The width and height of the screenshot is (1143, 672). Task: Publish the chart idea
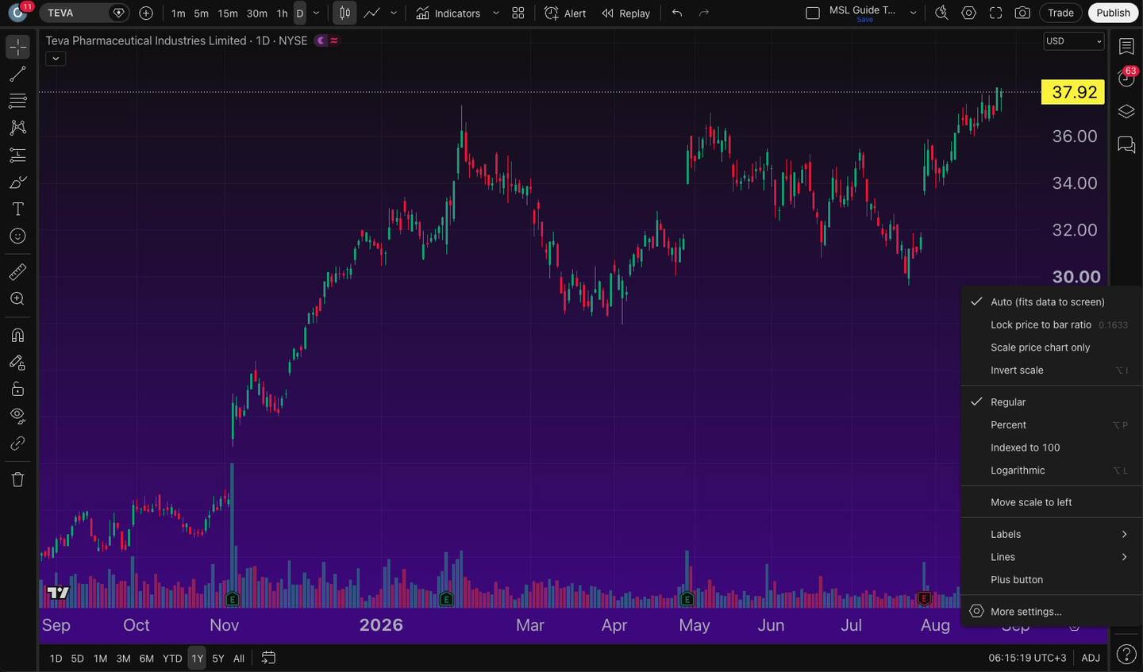[x=1113, y=13]
